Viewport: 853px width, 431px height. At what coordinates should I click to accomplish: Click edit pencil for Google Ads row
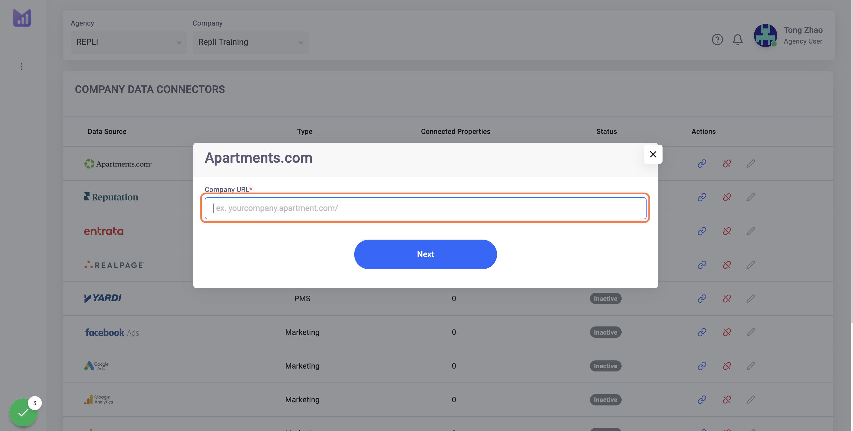750,366
